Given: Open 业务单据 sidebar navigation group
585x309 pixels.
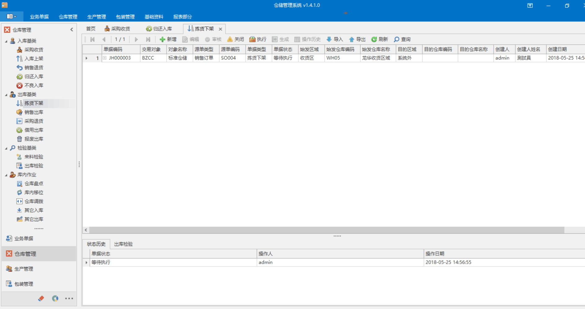Looking at the screenshot, I should pyautogui.click(x=39, y=239).
